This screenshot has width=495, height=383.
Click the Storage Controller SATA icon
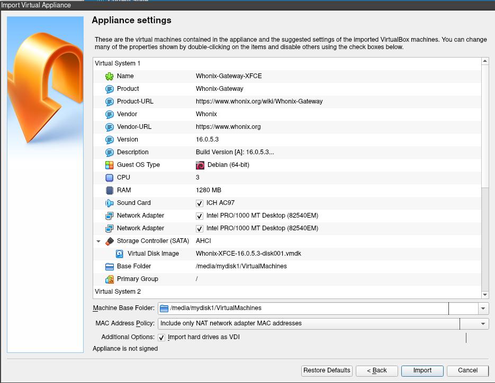[110, 241]
